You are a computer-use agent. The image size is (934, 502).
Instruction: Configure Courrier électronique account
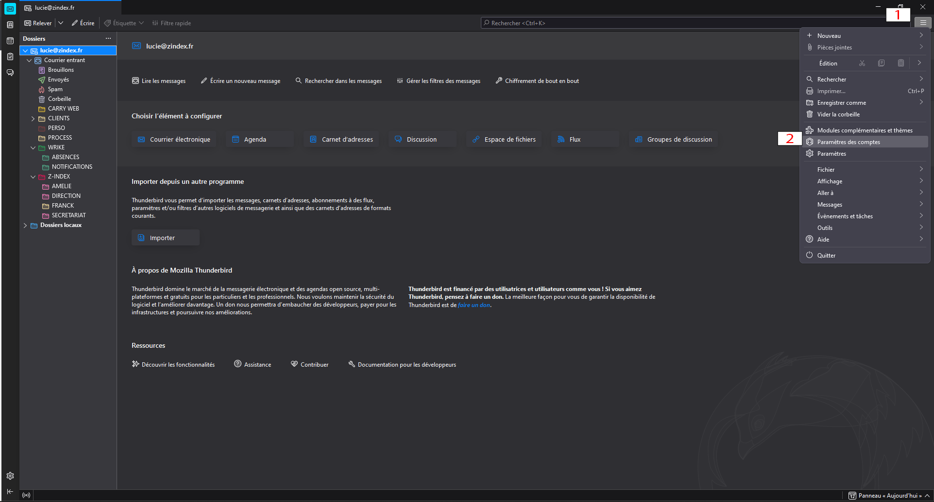click(174, 139)
